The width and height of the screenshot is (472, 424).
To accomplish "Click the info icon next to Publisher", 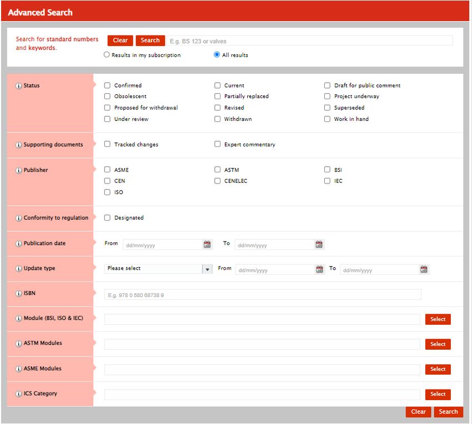I will click(x=18, y=171).
